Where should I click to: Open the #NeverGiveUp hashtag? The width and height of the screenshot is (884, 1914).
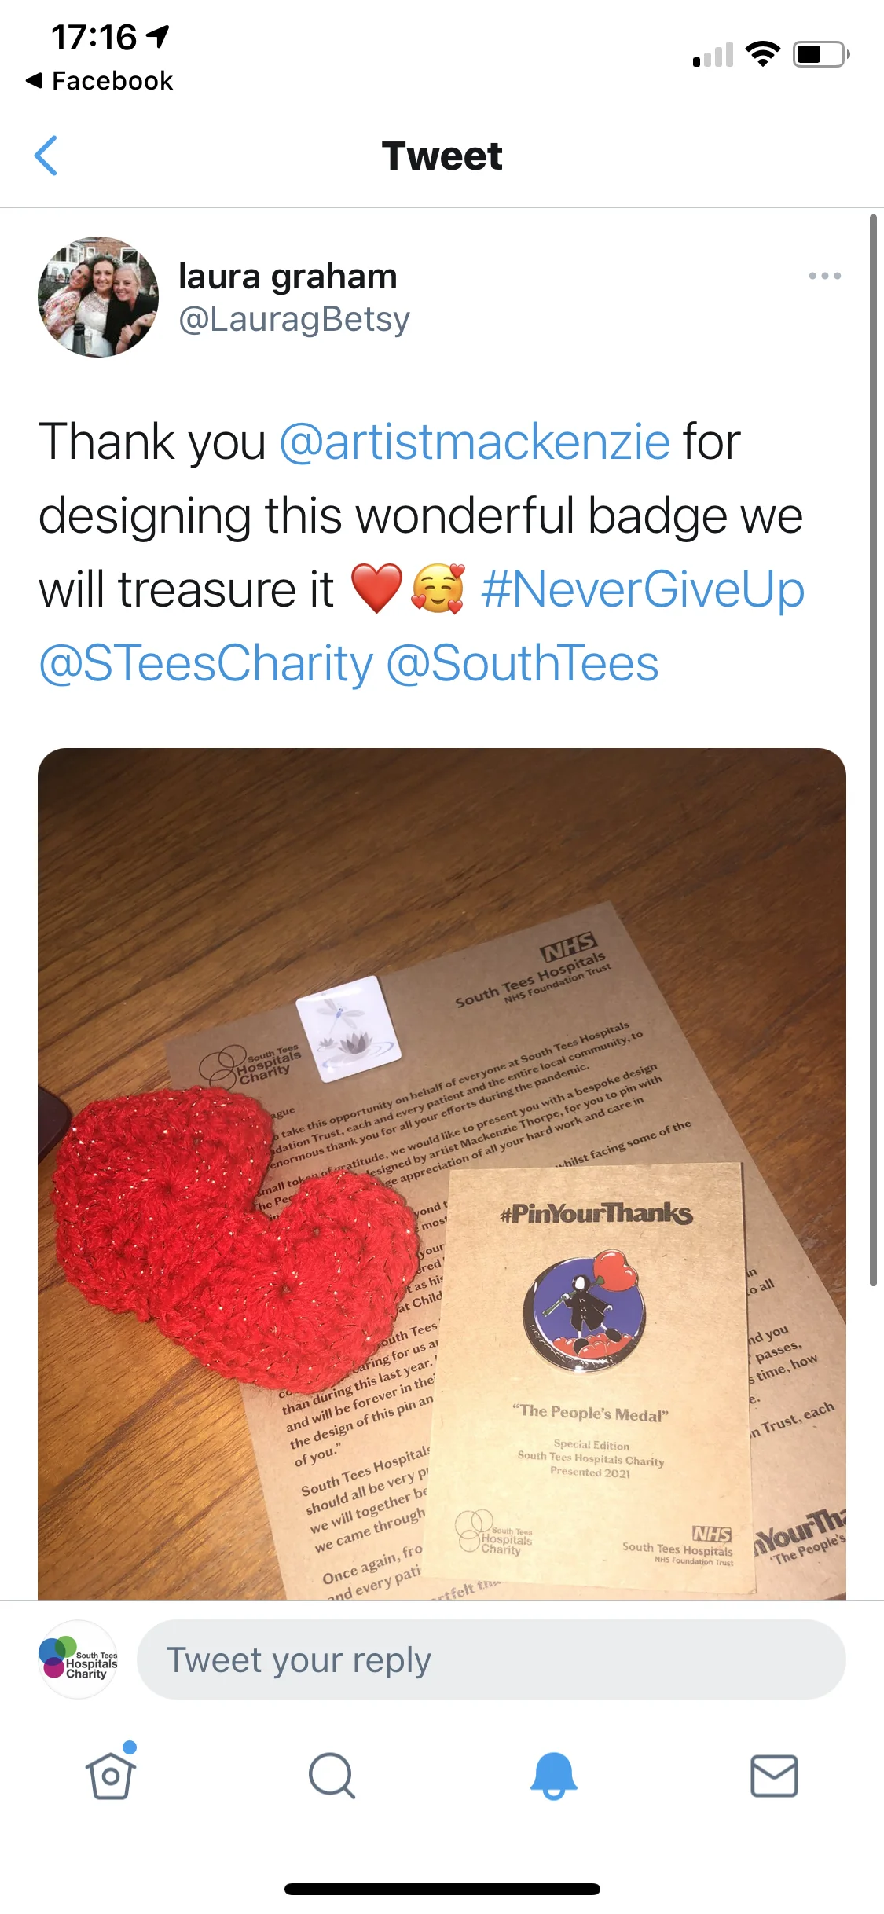(643, 589)
